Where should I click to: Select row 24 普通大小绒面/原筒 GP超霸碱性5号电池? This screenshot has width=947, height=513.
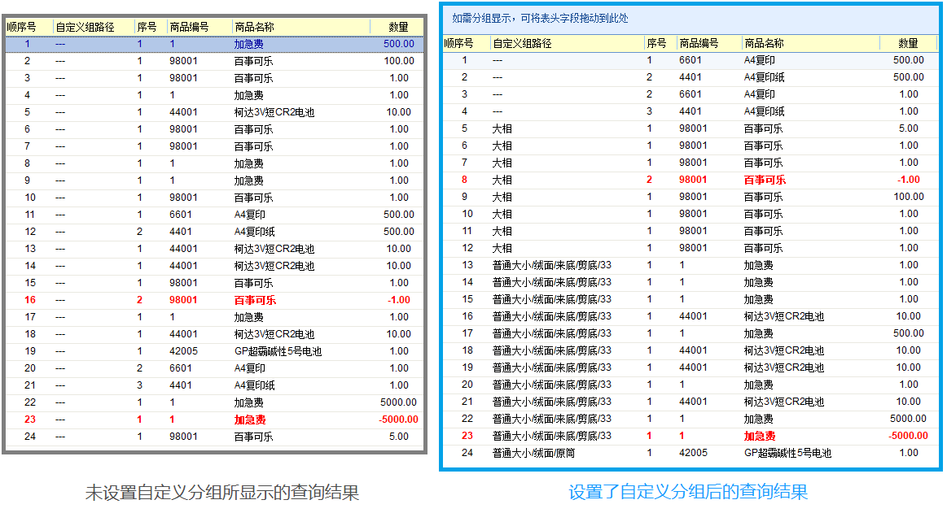[691, 453]
